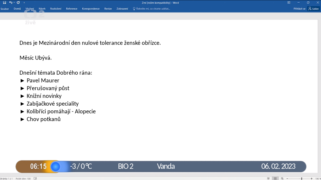Click the 190 % zoom level value
321x180 pixels.
tap(318, 178)
